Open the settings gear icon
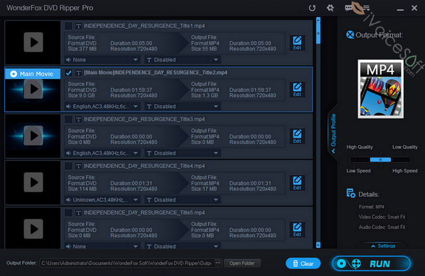Screen dimensions: 425x276 (x=330, y=8)
